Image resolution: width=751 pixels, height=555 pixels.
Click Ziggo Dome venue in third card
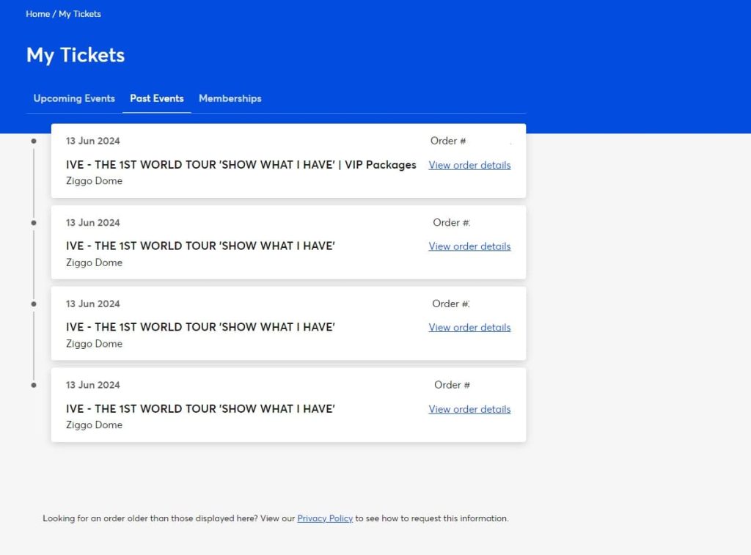coord(94,344)
